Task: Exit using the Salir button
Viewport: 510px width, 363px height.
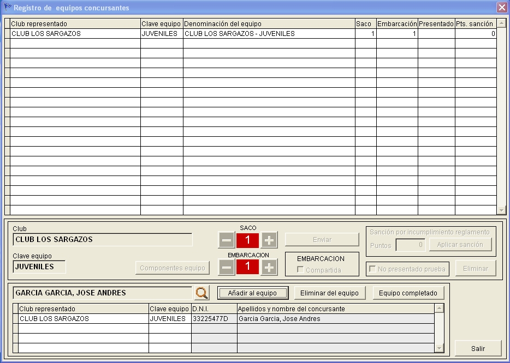Action: point(478,348)
